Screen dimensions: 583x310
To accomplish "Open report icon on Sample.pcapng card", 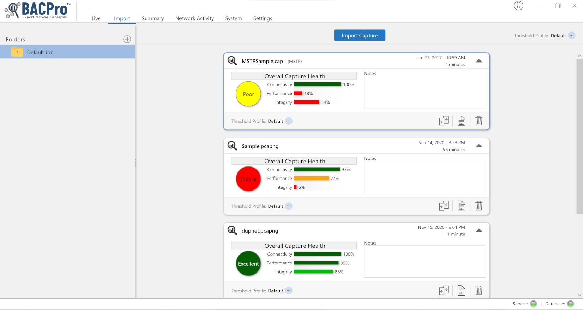I will point(461,206).
